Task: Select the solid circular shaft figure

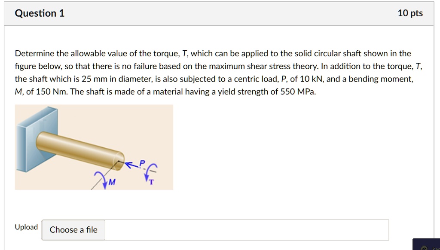Action: tap(94, 146)
